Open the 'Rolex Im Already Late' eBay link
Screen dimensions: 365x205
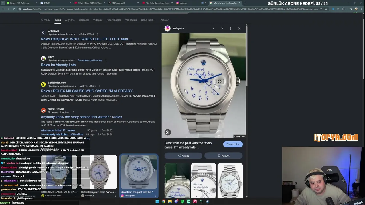point(58,65)
